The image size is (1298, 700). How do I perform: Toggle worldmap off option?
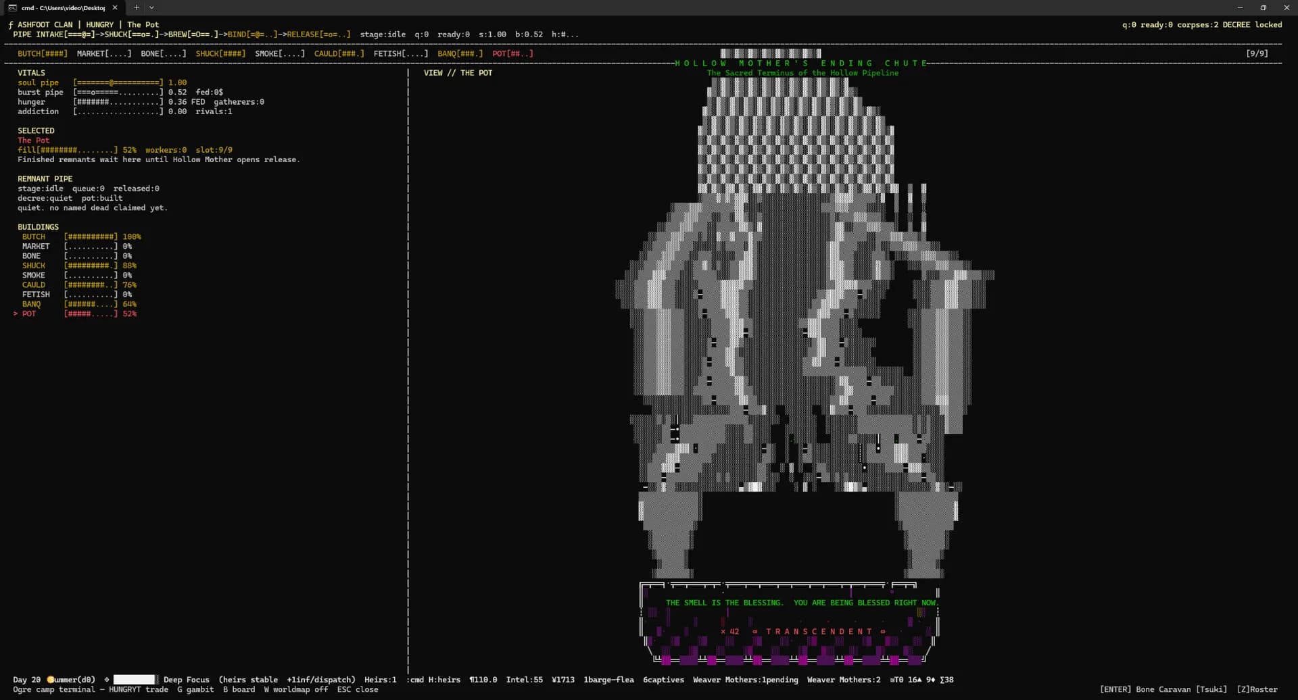(x=295, y=690)
